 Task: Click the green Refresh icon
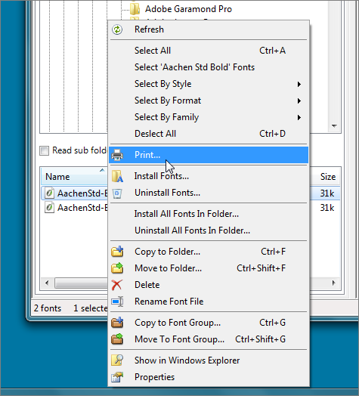(x=117, y=29)
